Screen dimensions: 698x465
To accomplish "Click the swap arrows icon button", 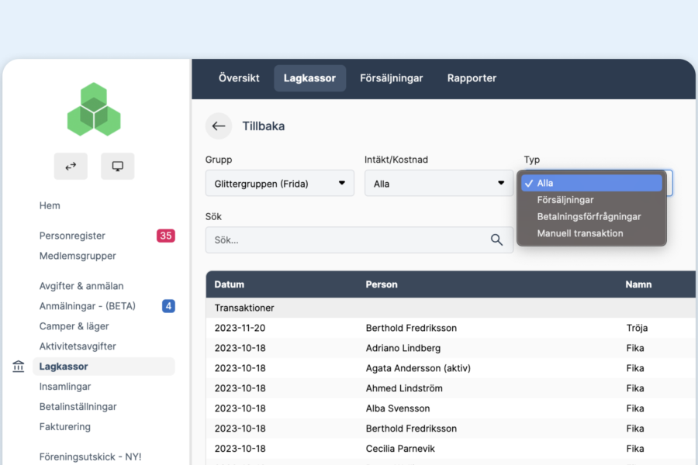I will click(71, 166).
